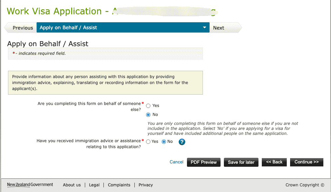Switch to the Previous section tab
Image resolution: width=331 pixels, height=192 pixels.
pyautogui.click(x=22, y=28)
